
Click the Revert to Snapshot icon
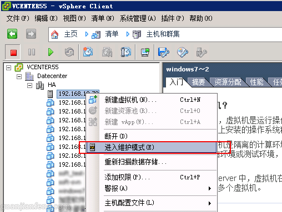tap(107, 52)
